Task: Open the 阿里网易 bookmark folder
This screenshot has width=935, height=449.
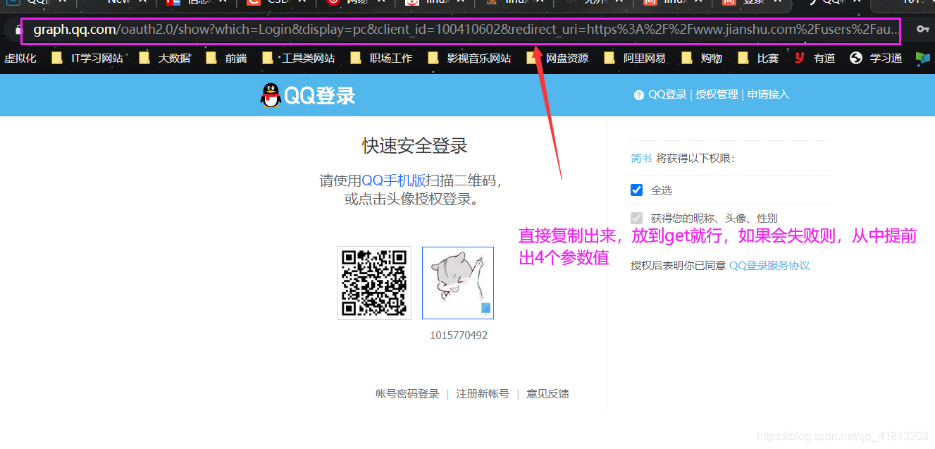Action: (635, 59)
